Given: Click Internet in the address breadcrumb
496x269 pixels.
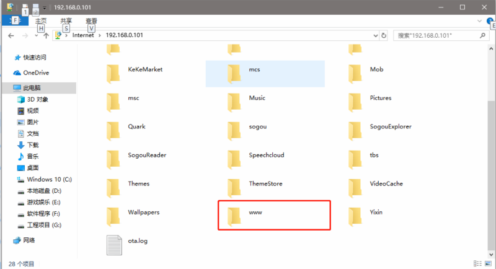Looking at the screenshot, I should 83,36.
